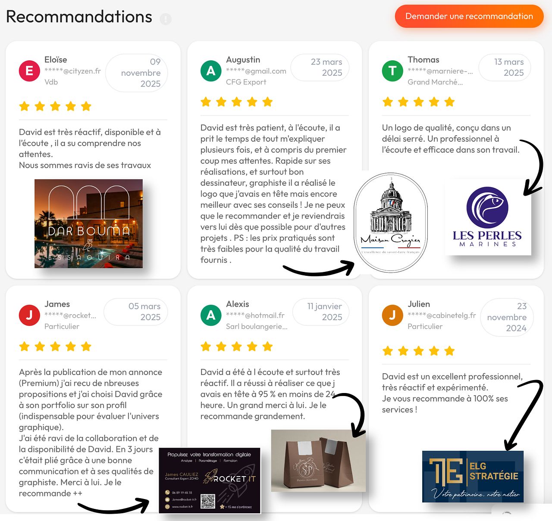552x521 pixels.
Task: Click Augustin's green A avatar
Action: point(211,71)
